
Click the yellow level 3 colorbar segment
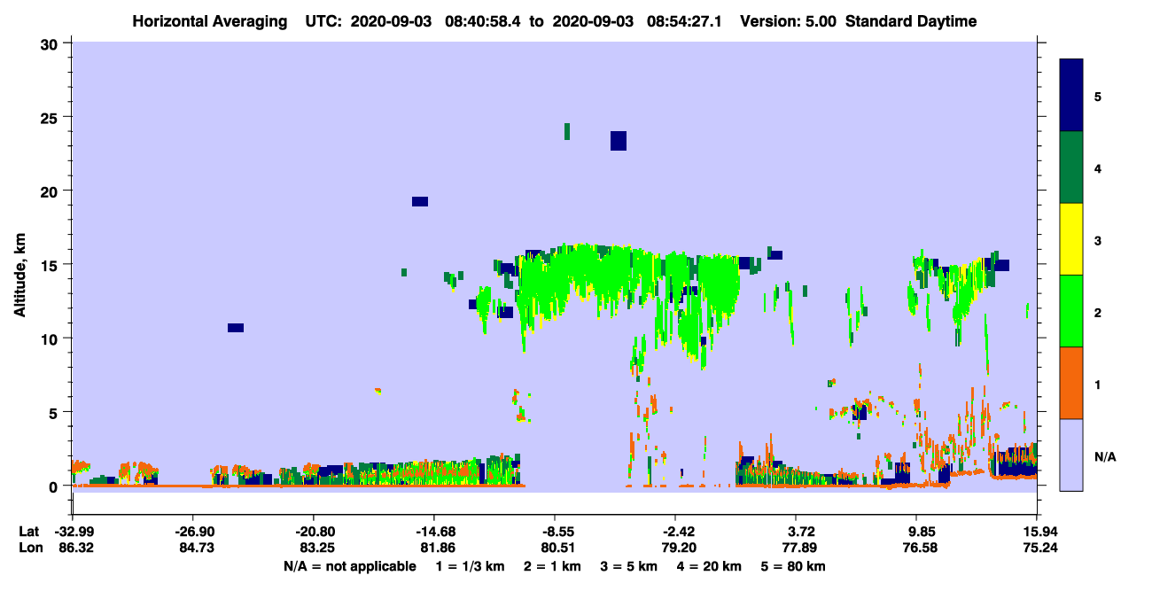pos(1071,239)
